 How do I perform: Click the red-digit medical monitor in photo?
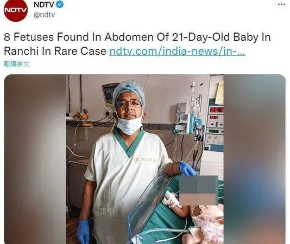coord(216,110)
